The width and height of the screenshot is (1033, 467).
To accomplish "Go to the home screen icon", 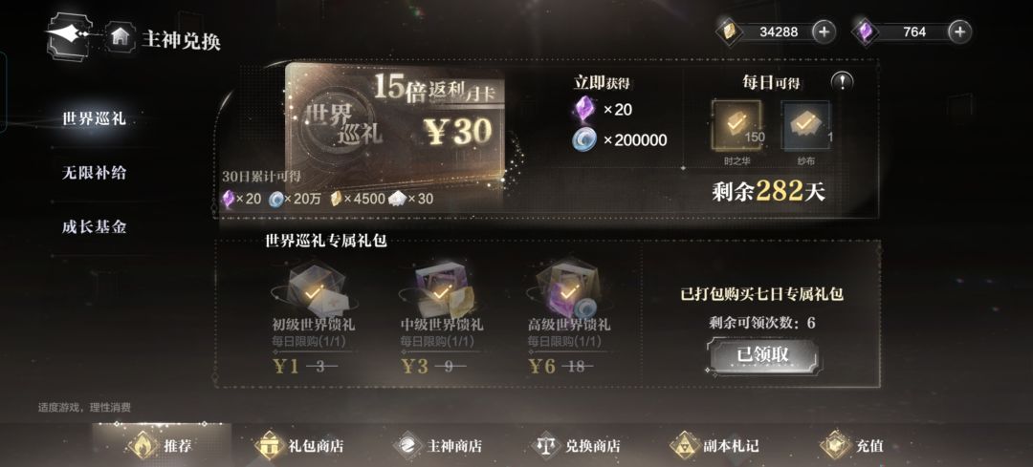I will tap(120, 36).
